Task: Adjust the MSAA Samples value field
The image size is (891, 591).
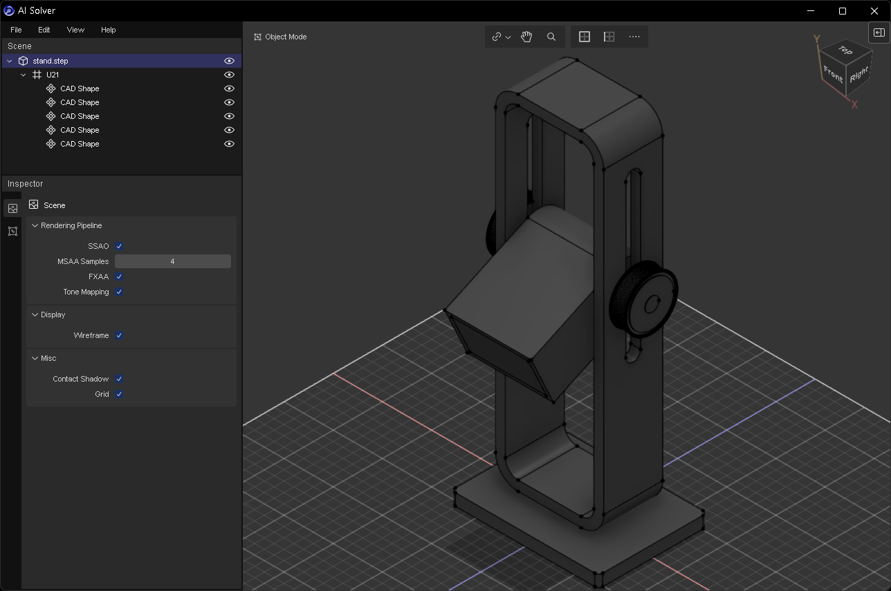Action: pyautogui.click(x=173, y=261)
